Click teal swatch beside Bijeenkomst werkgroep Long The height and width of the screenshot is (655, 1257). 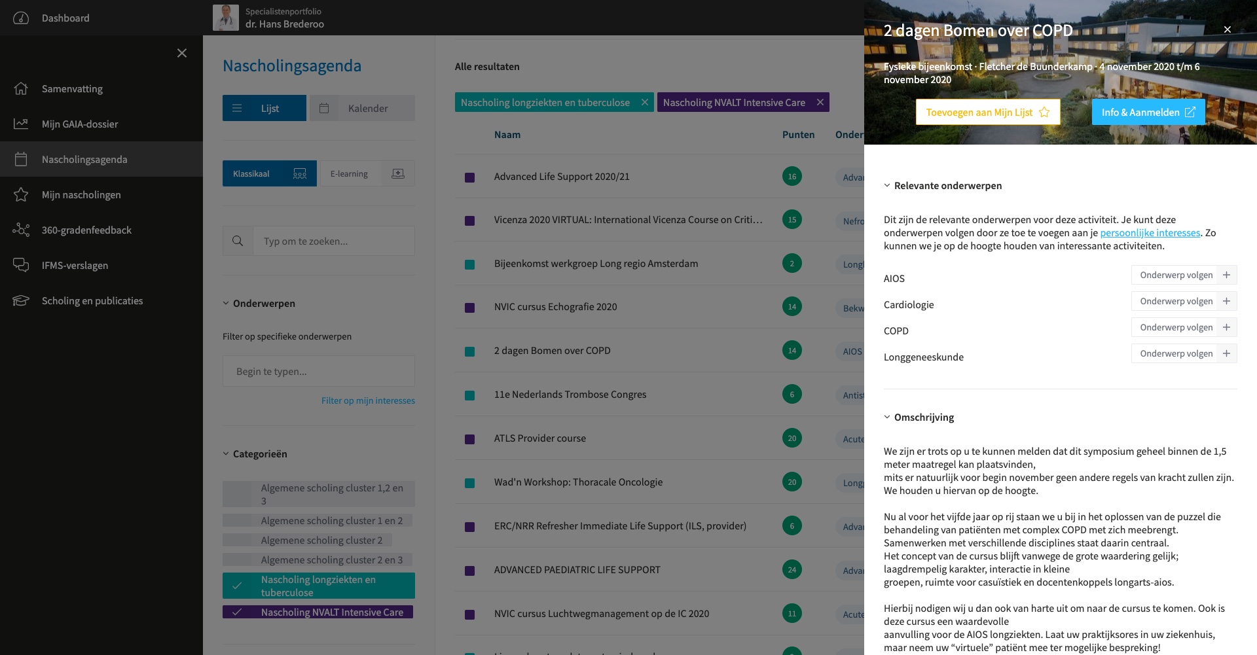[x=469, y=264]
